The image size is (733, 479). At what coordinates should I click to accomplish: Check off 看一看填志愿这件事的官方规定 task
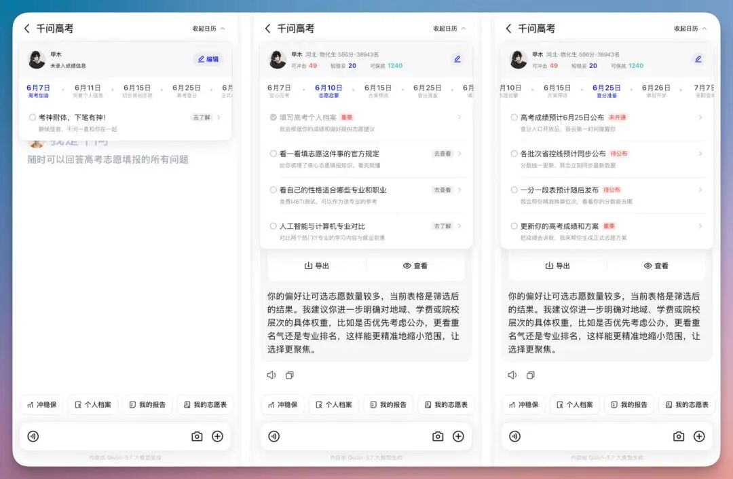click(273, 154)
